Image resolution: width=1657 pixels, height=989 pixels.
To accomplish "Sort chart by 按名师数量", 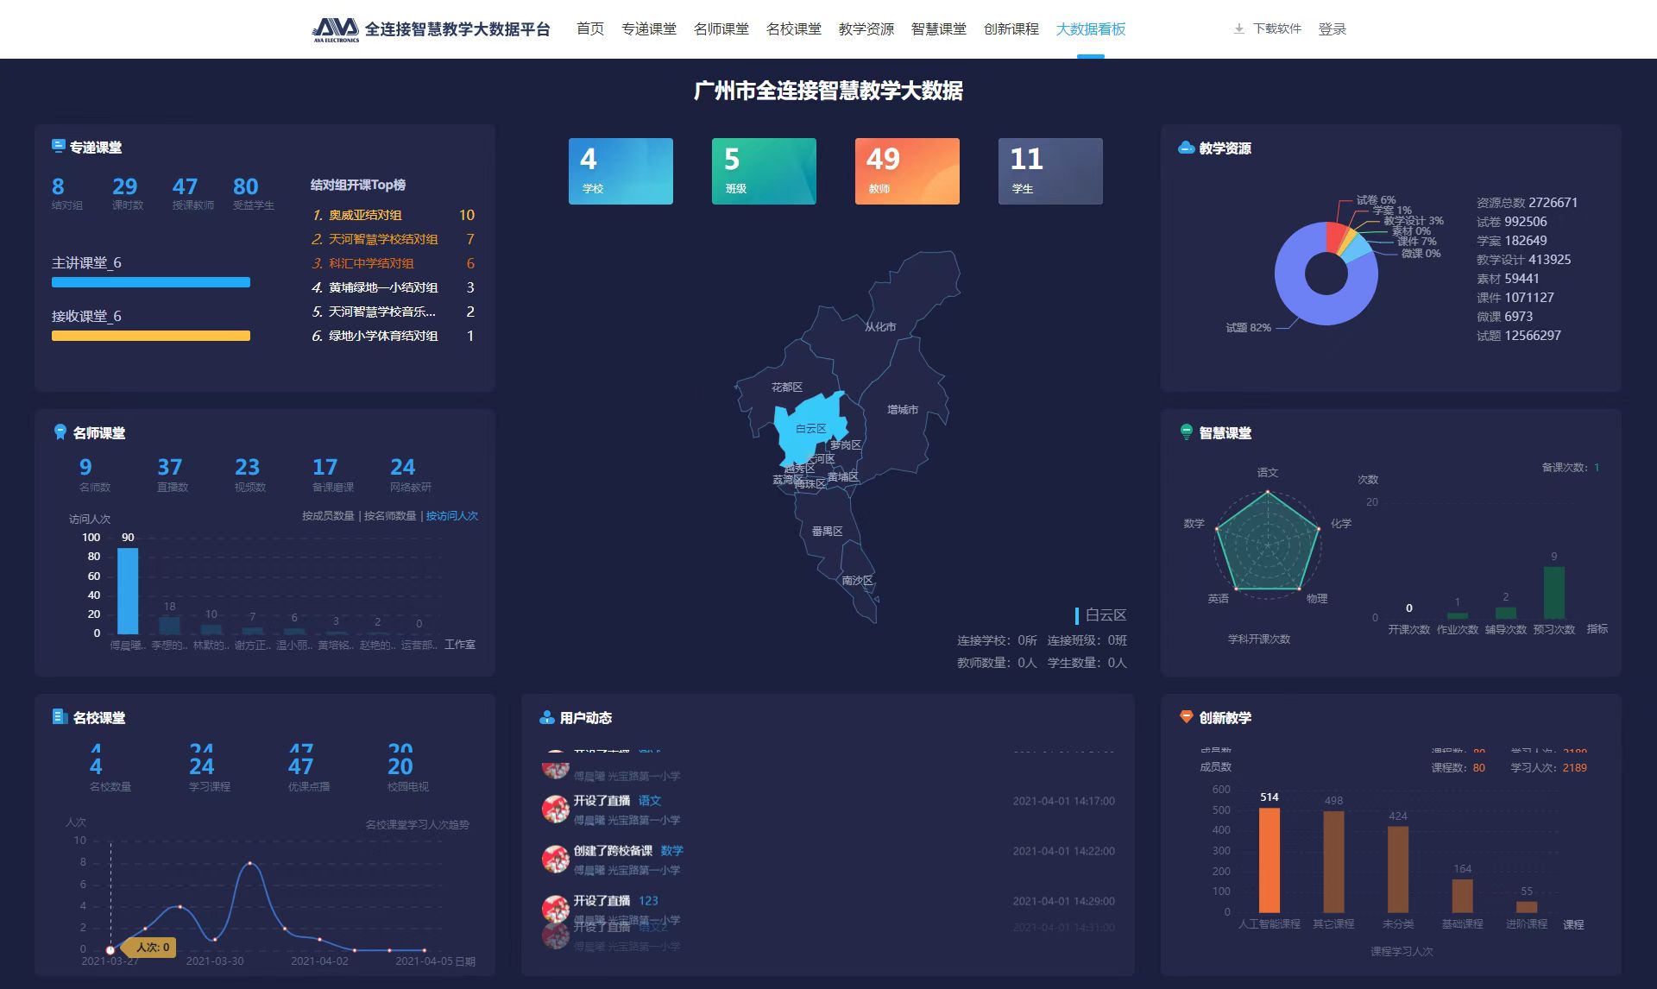I will [390, 516].
